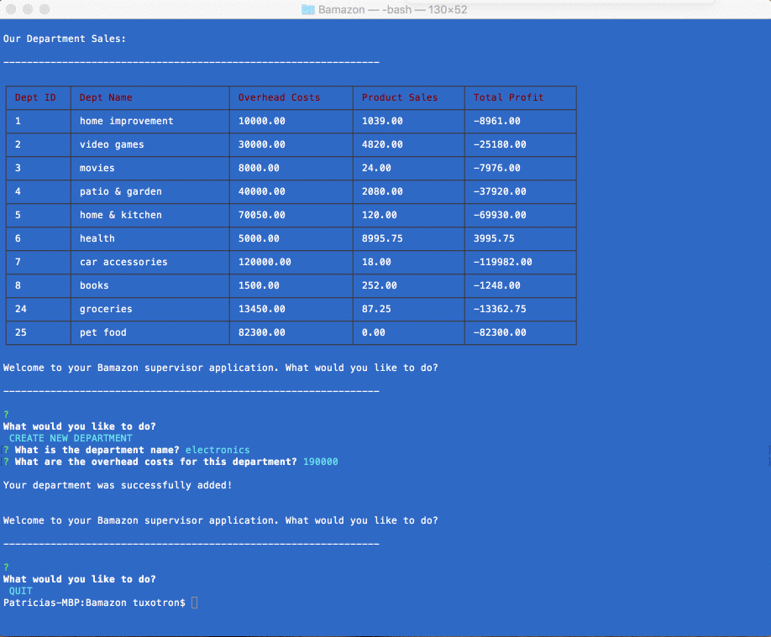Click the window minimize button
Viewport: 771px width, 637px height.
[x=28, y=9]
